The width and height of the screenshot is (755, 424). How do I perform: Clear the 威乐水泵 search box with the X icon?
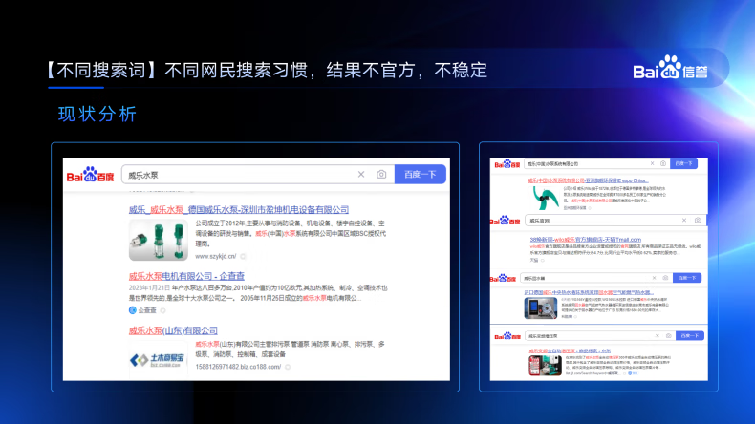pos(361,174)
